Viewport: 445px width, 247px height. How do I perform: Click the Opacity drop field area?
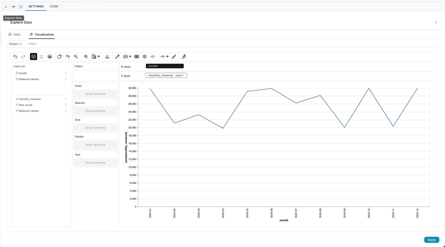[95, 111]
